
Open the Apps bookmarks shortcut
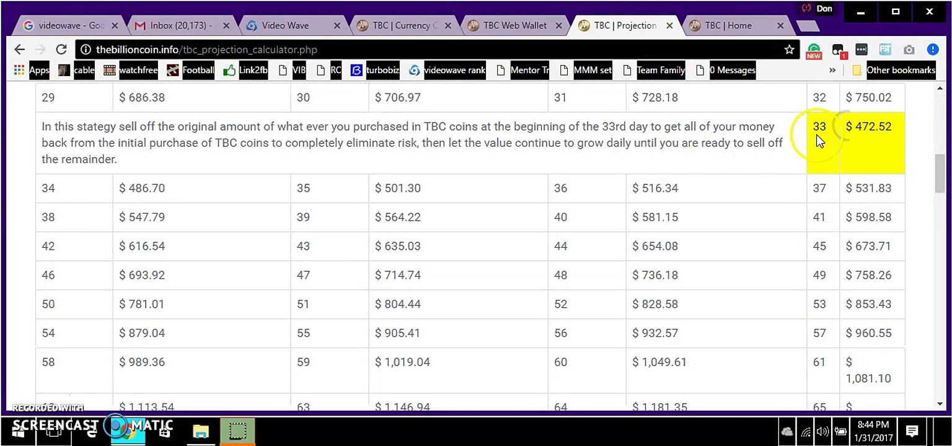click(x=32, y=70)
